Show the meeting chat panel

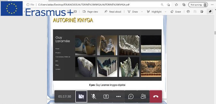point(131,96)
